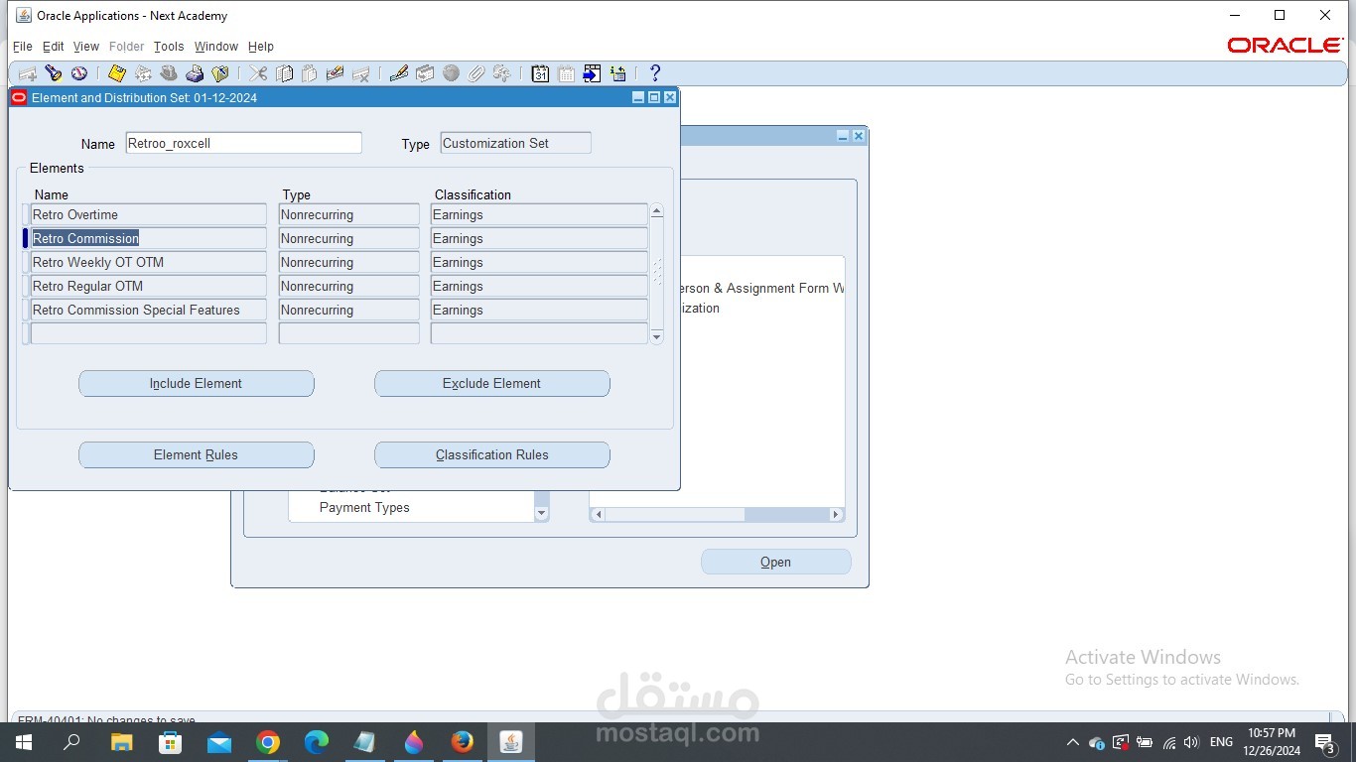Select Payment Types in the navigator list

point(364,507)
